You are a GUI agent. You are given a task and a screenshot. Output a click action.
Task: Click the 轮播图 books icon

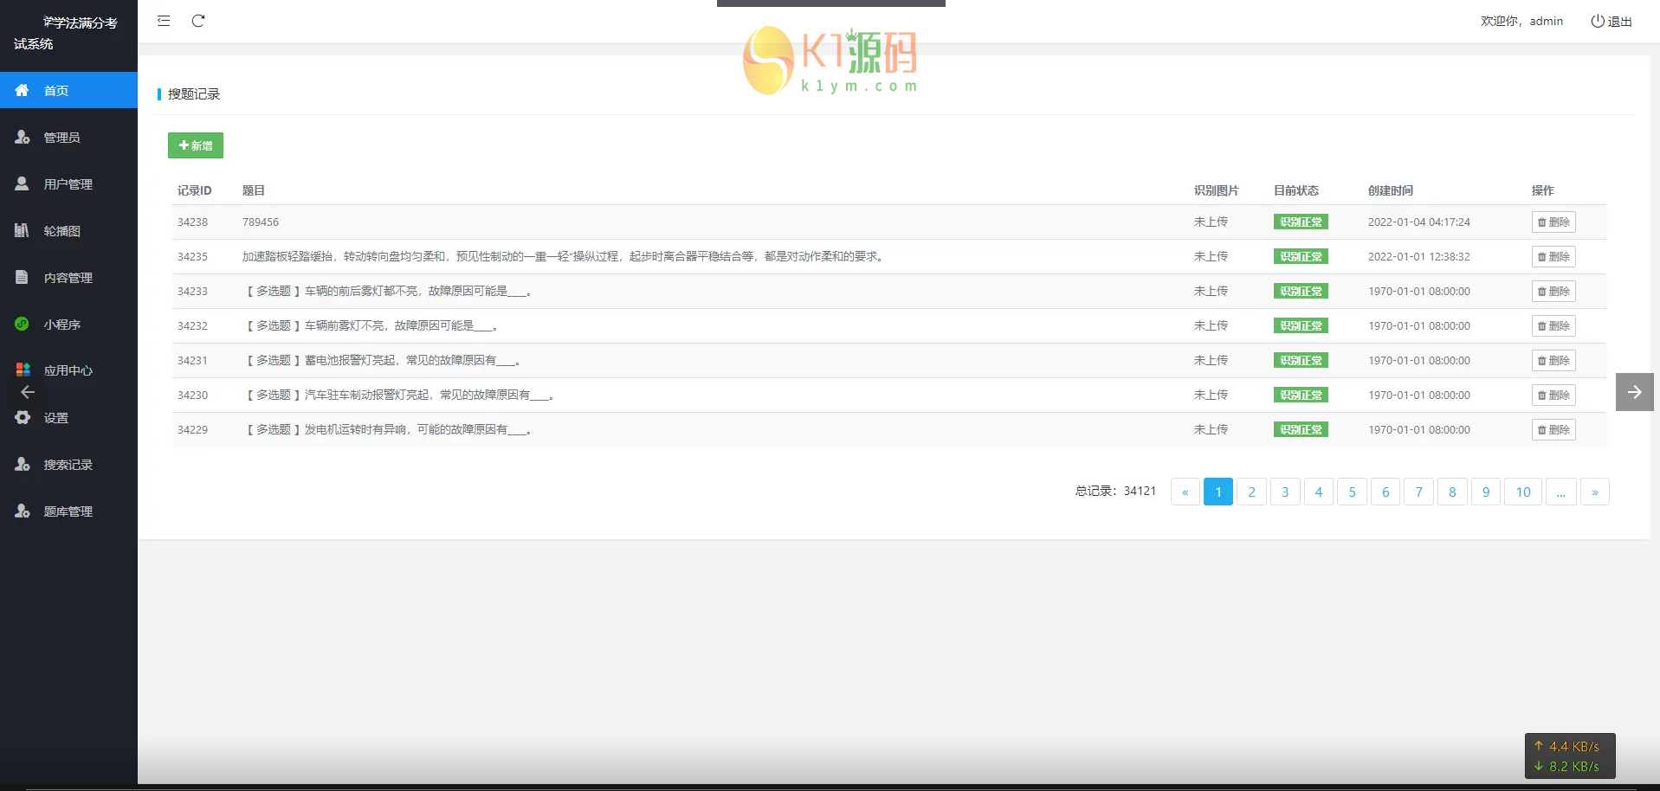(x=22, y=230)
